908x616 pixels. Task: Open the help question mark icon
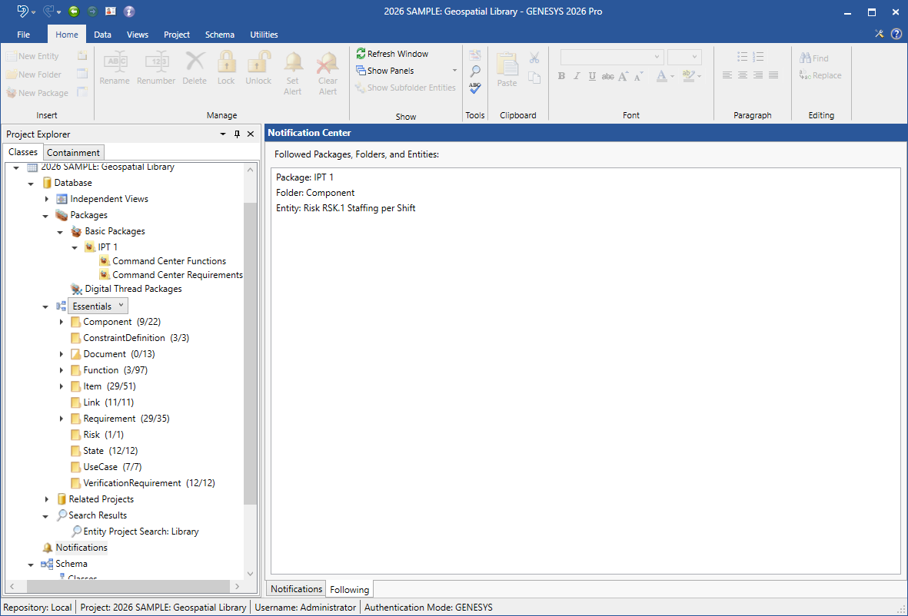pos(896,34)
